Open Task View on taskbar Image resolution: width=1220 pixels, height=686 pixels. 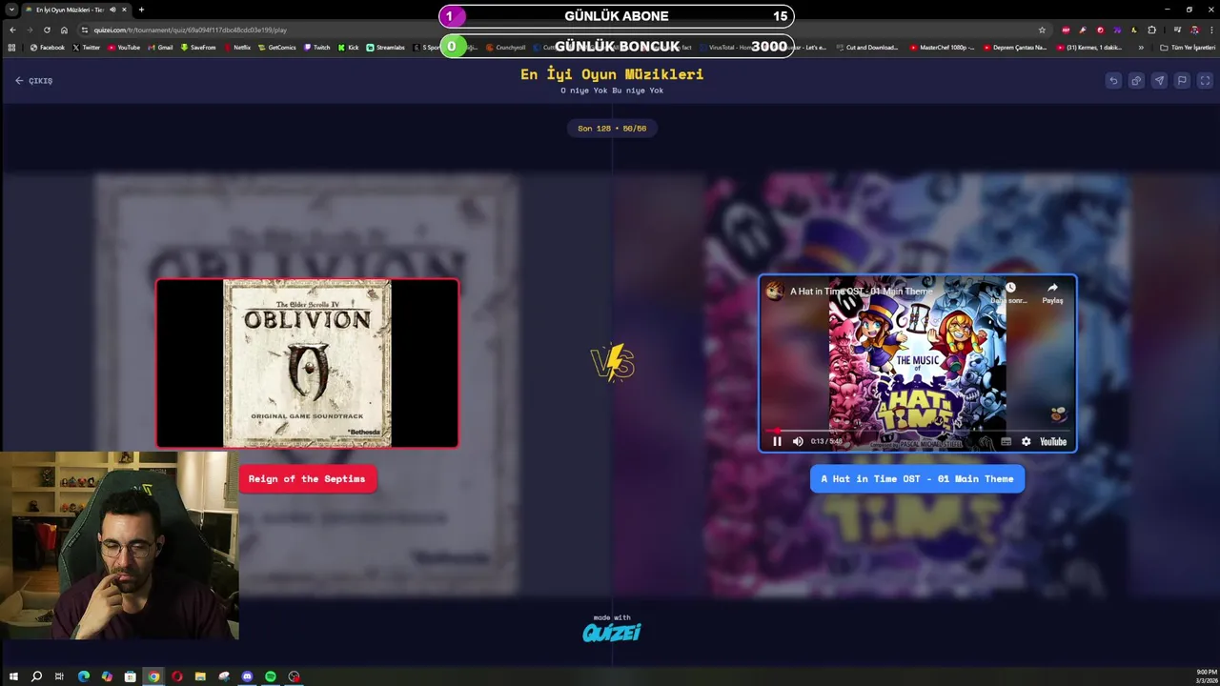click(59, 676)
